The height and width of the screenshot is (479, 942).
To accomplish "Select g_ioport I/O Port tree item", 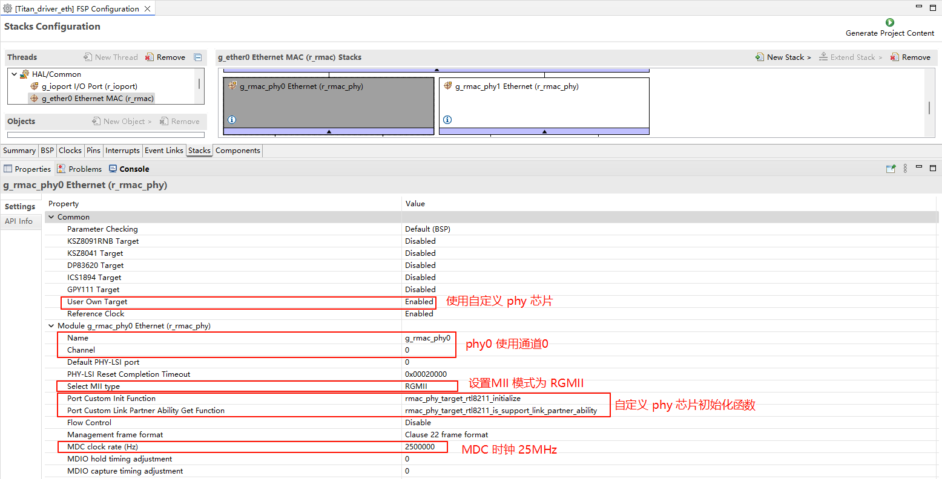I will point(89,86).
